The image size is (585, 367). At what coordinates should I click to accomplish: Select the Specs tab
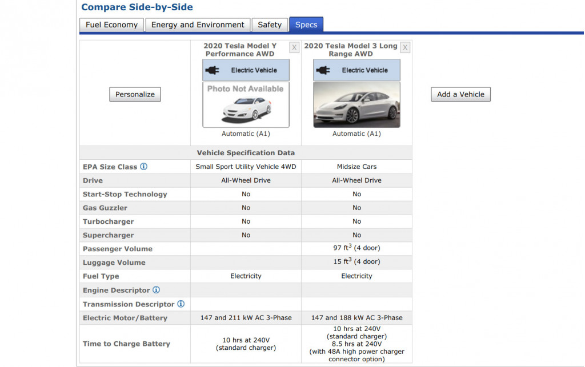306,25
